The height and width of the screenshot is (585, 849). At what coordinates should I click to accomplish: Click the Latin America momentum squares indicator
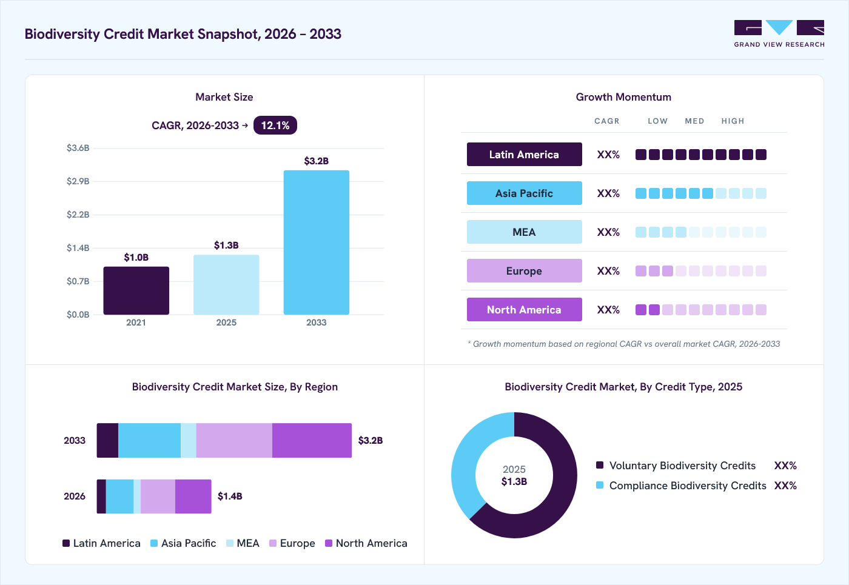(701, 155)
